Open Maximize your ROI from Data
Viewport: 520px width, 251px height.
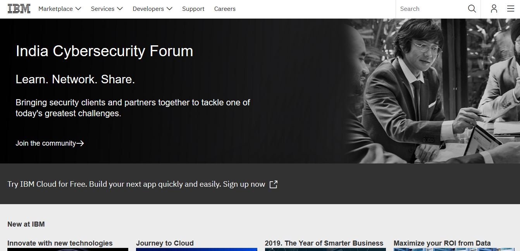[x=442, y=243]
